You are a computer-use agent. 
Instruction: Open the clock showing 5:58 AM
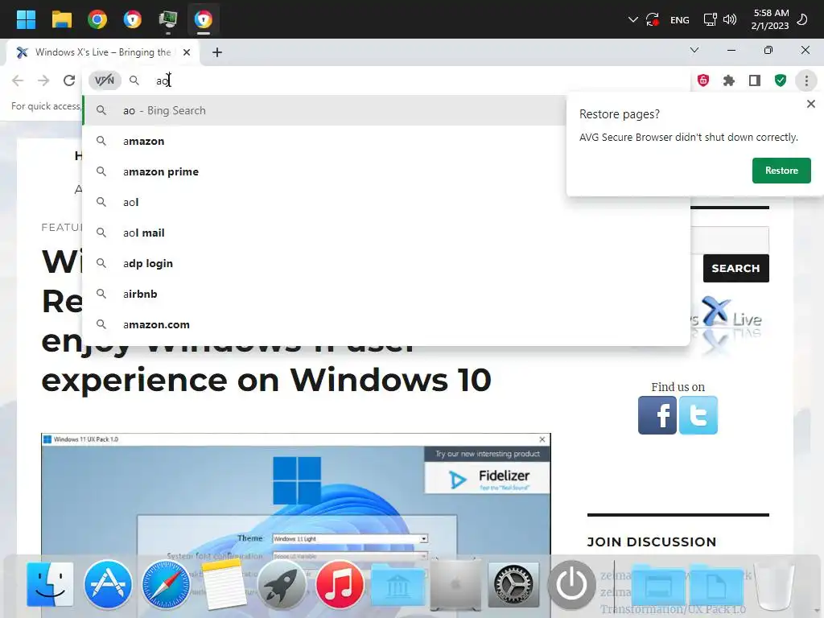[770, 19]
